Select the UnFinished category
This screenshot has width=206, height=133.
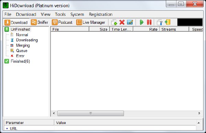tap(20, 29)
